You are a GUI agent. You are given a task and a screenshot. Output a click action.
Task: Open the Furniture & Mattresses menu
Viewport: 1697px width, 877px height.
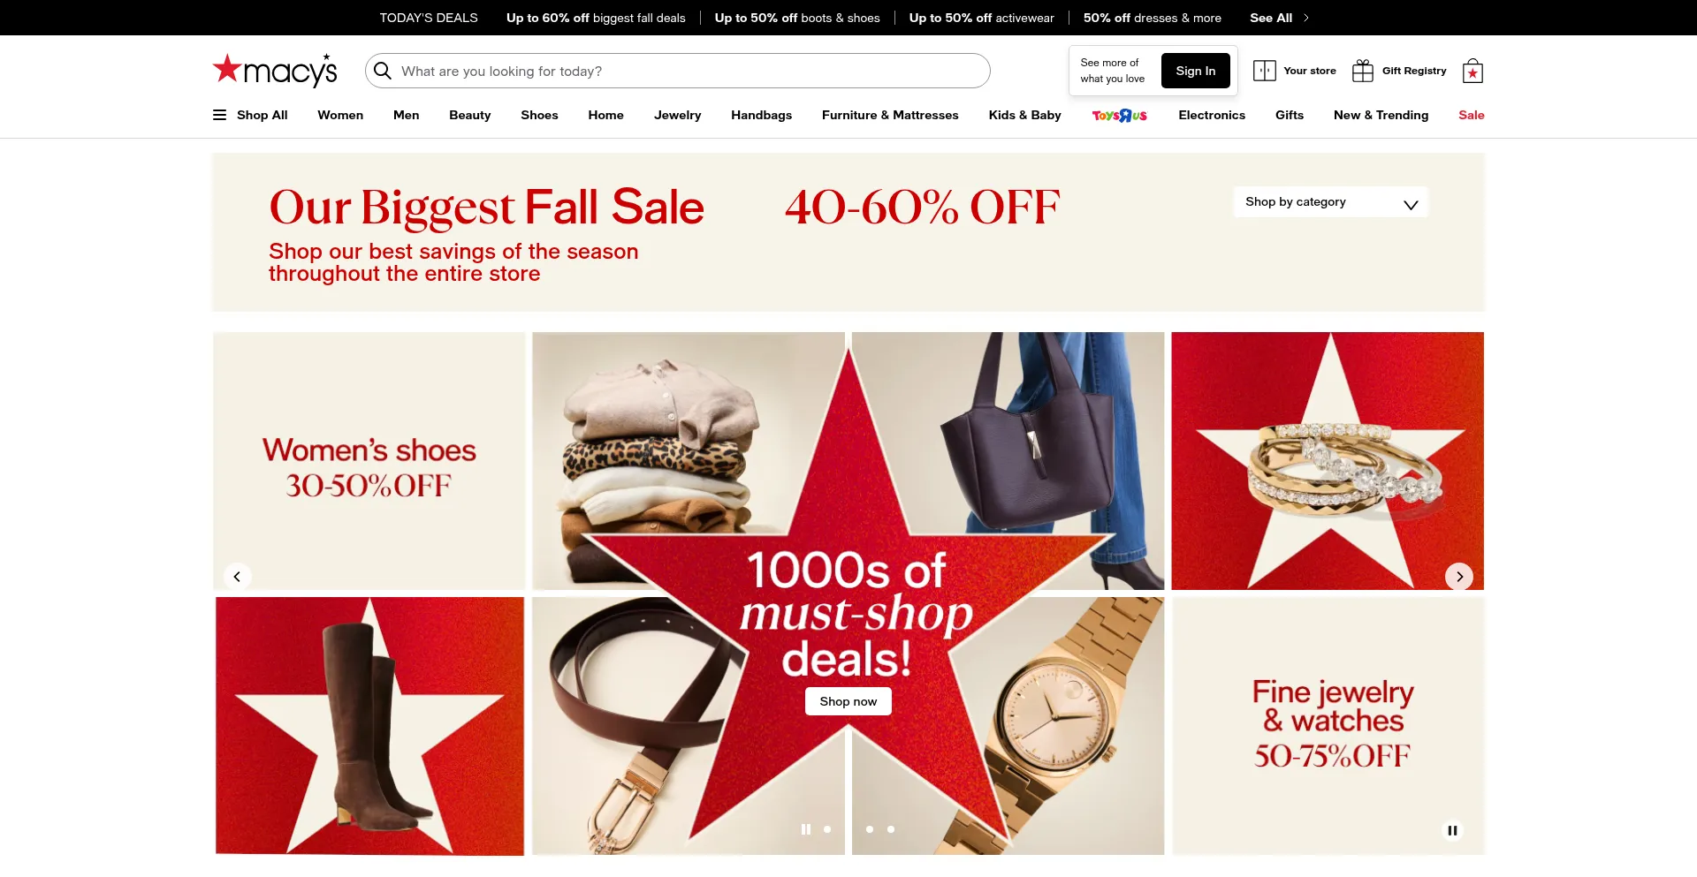tap(890, 115)
